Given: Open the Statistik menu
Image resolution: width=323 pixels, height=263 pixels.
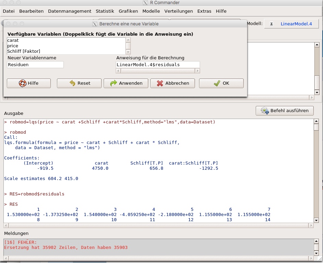Looking at the screenshot, I should tap(105, 11).
